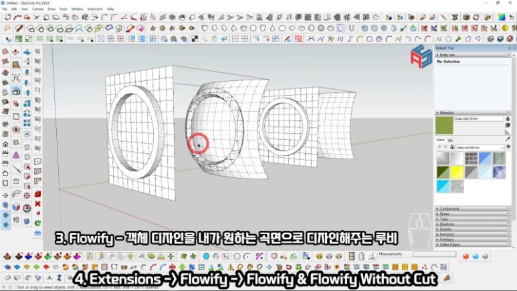Expand the Soften Edges panel
The width and height of the screenshot is (517, 291).
pos(473,244)
